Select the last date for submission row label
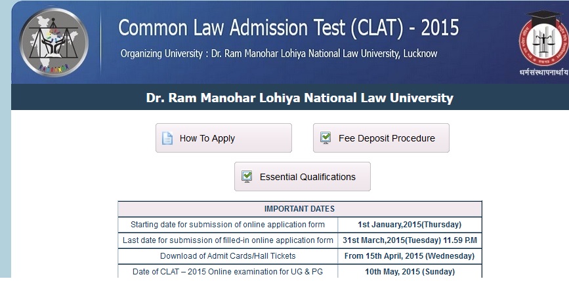569x281 pixels. click(228, 240)
